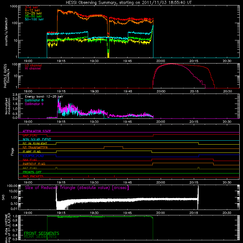Click the GAP_FLAG label
The height and width of the screenshot is (243, 243).
point(30,135)
